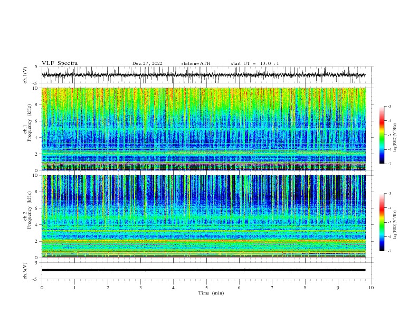The image size is (418, 323).
Task: Click the "8" kHz tick of ch.2 spectrogram
Action: click(x=37, y=192)
